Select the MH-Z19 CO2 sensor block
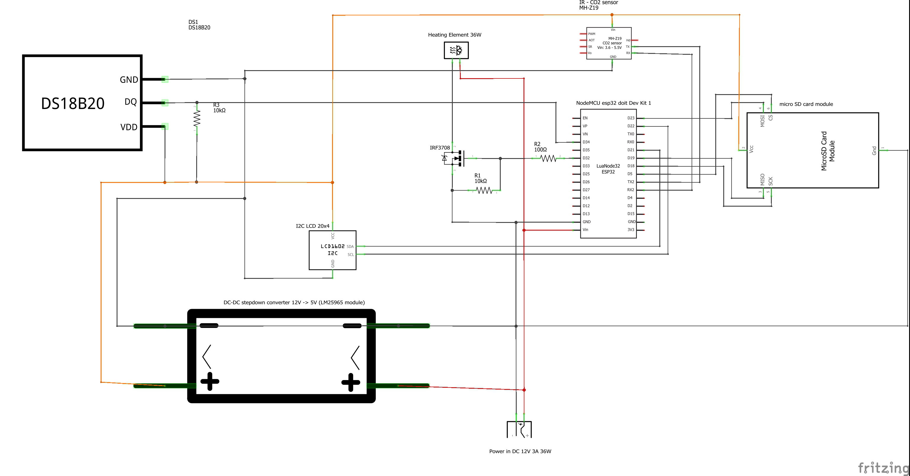The image size is (910, 476). click(609, 43)
